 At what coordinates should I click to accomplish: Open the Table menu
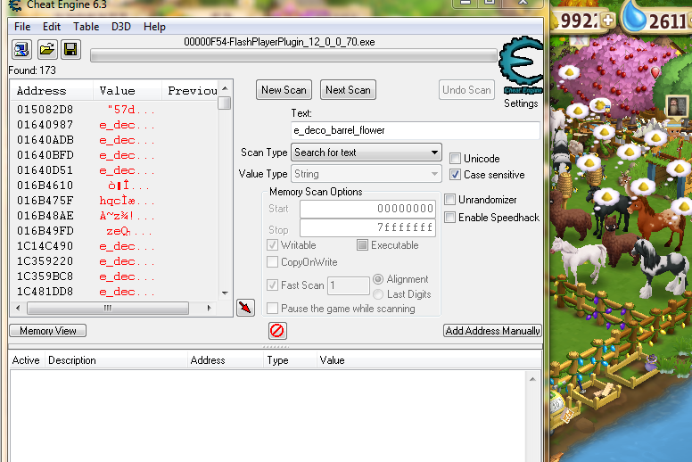[86, 27]
